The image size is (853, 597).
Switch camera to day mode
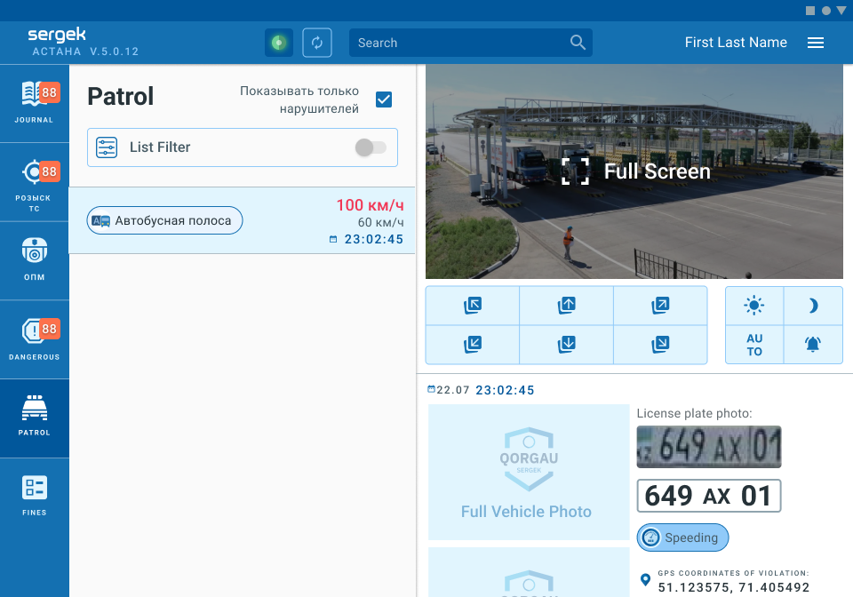(x=754, y=306)
